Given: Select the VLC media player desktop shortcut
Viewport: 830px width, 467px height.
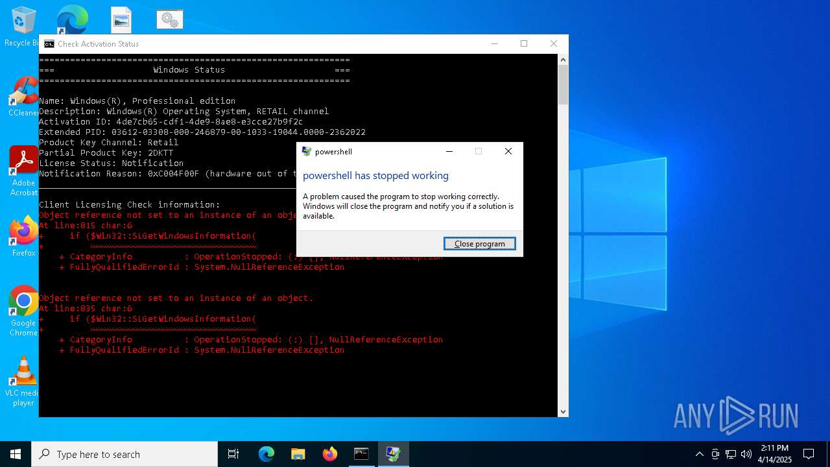Looking at the screenshot, I should click(x=23, y=381).
